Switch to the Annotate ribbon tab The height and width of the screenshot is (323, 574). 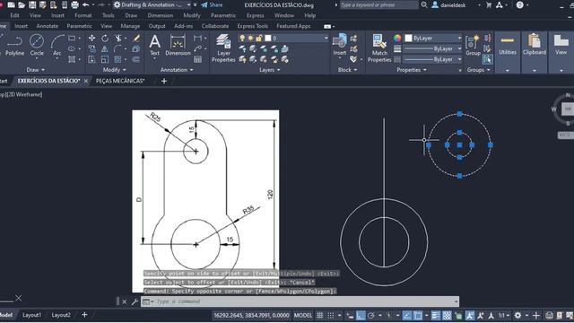click(x=48, y=26)
